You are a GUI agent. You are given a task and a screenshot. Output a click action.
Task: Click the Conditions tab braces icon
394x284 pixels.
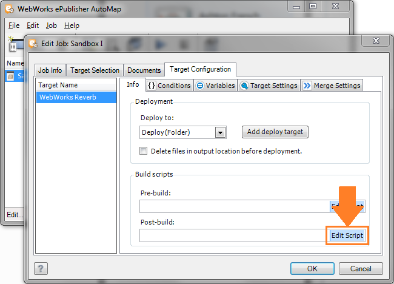coord(152,86)
